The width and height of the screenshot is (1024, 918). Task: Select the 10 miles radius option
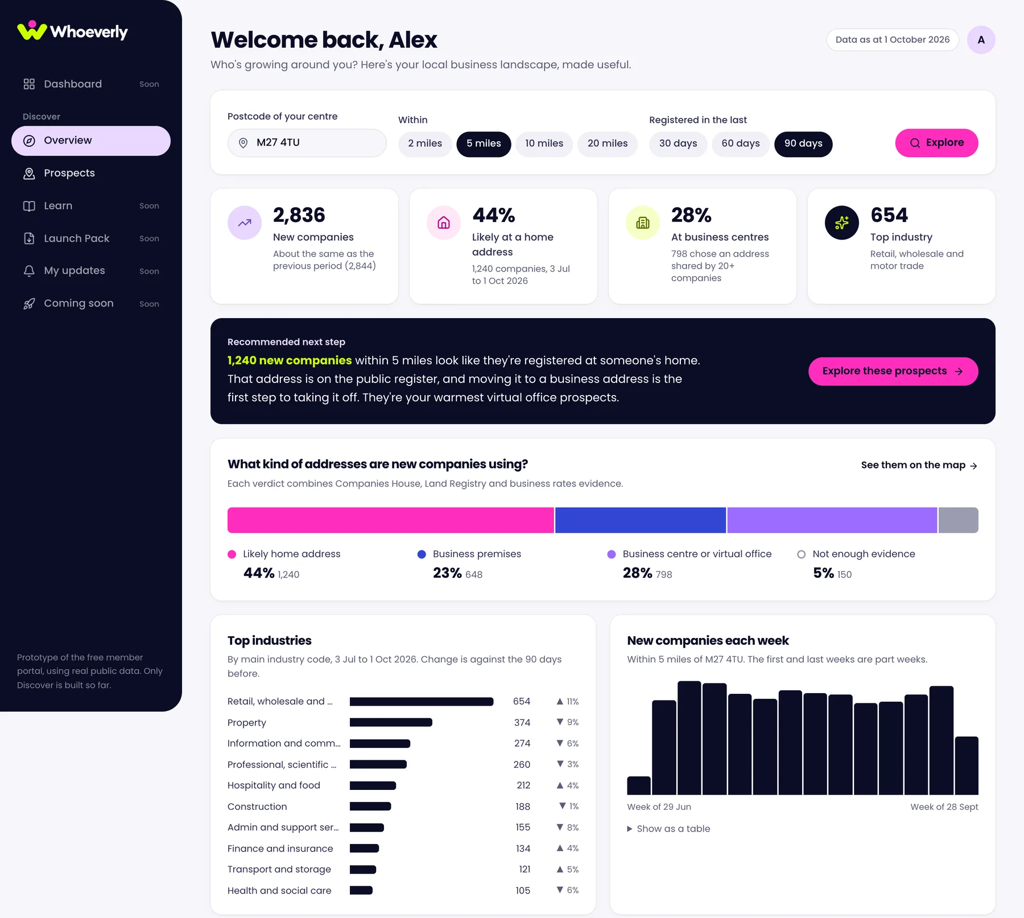pyautogui.click(x=544, y=143)
